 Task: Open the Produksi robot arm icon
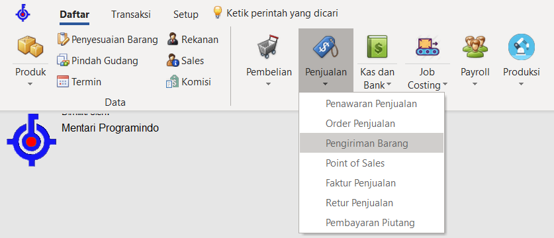522,47
